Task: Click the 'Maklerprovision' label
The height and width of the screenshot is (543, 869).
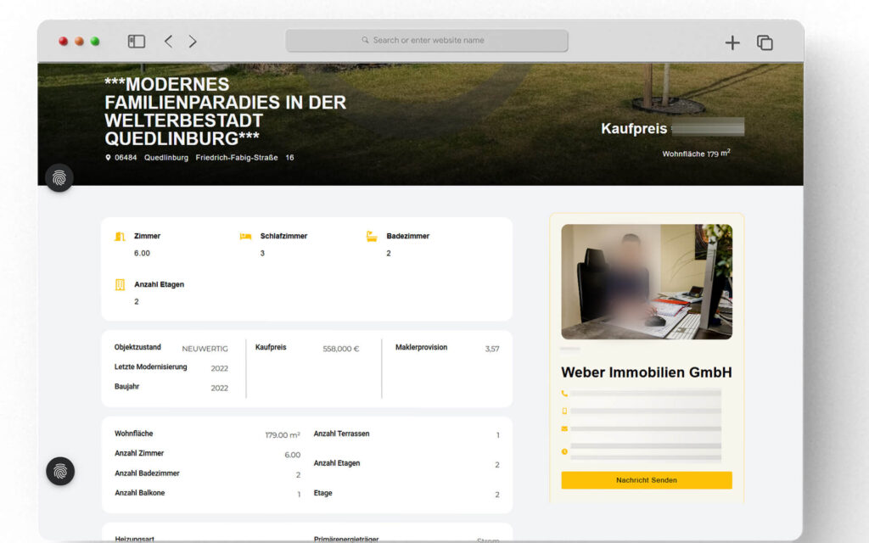Action: coord(421,347)
